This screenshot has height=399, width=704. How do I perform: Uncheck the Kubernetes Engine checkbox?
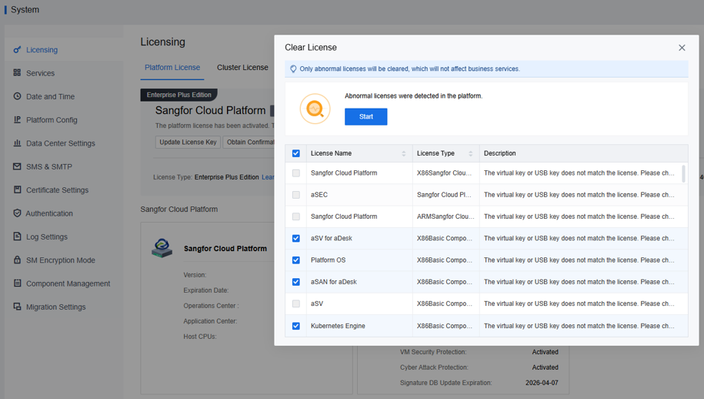tap(296, 326)
